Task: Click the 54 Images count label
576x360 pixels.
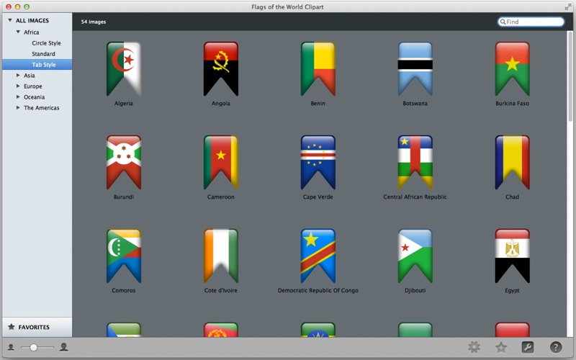Action: pyautogui.click(x=94, y=22)
